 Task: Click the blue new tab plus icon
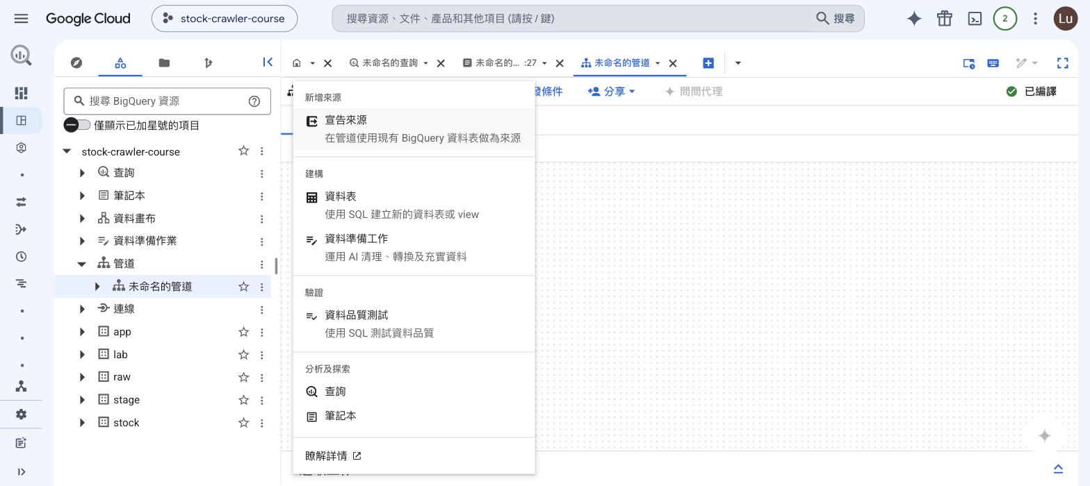[x=708, y=63]
